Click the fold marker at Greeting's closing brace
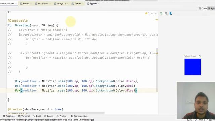The height and width of the screenshot is (121, 215). [7, 100]
